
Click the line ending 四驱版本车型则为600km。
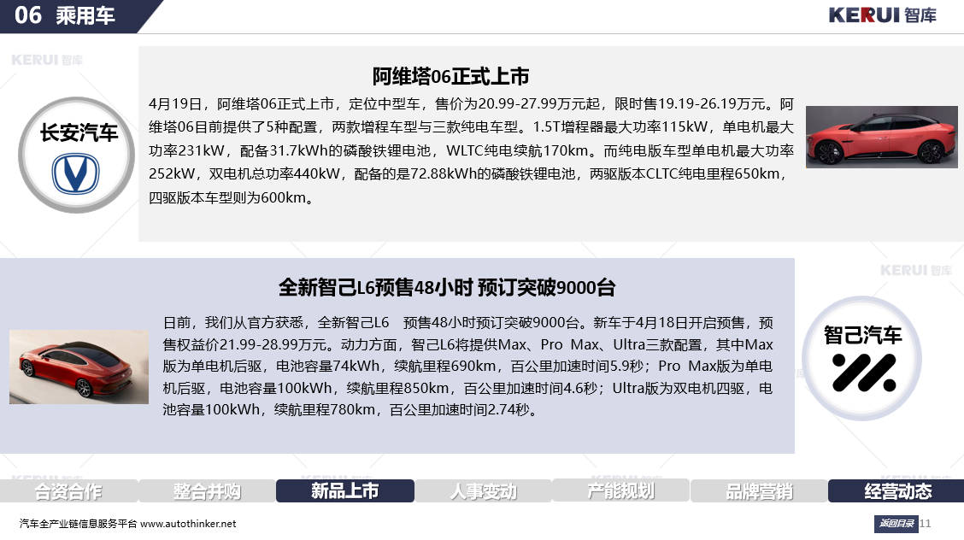233,198
